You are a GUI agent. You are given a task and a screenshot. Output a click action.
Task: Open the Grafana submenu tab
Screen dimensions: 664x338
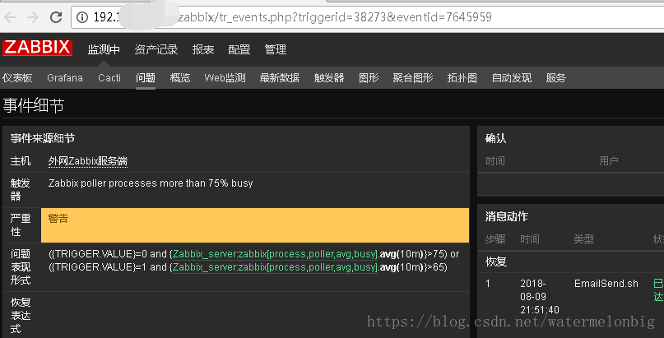pos(65,78)
